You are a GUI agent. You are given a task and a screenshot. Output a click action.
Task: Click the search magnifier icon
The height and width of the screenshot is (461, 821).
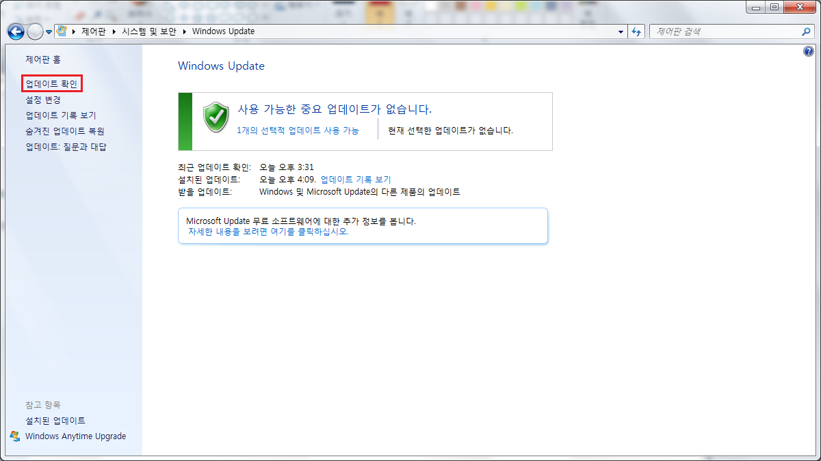point(807,31)
